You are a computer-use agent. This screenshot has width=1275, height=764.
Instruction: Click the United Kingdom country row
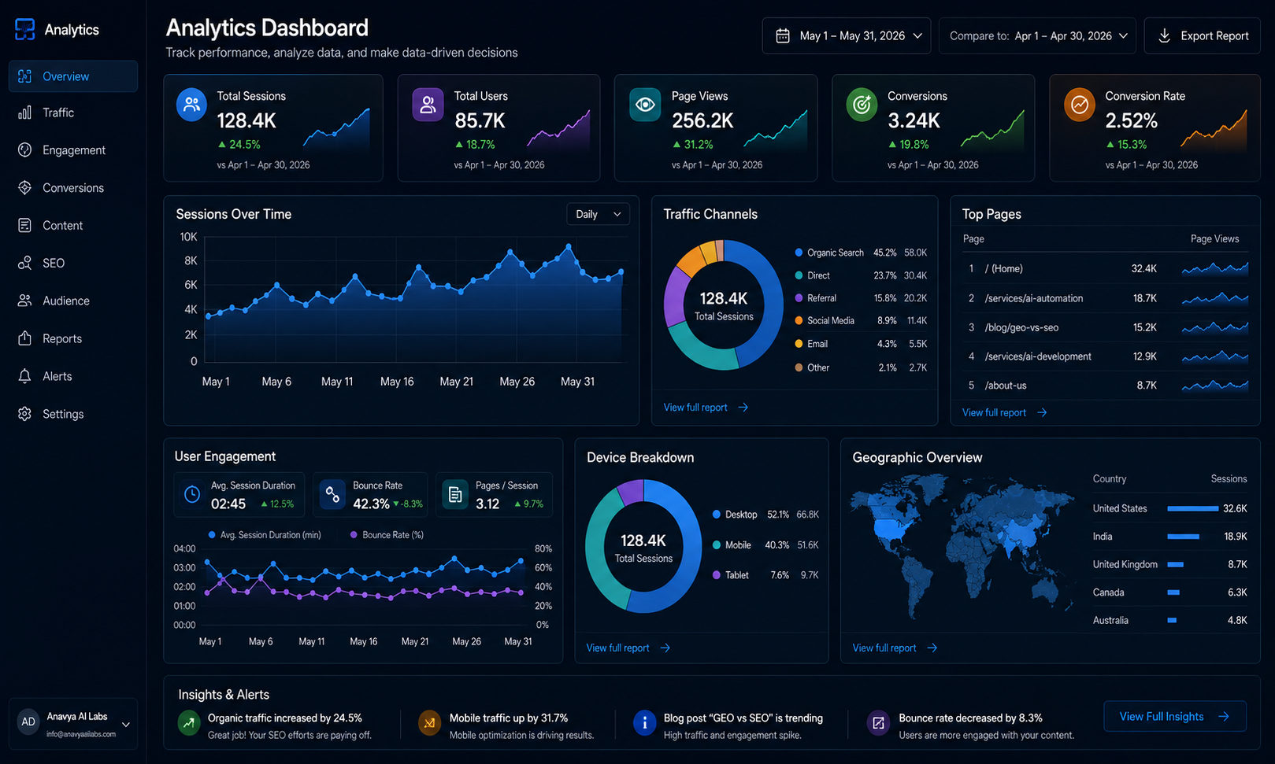click(x=1169, y=565)
